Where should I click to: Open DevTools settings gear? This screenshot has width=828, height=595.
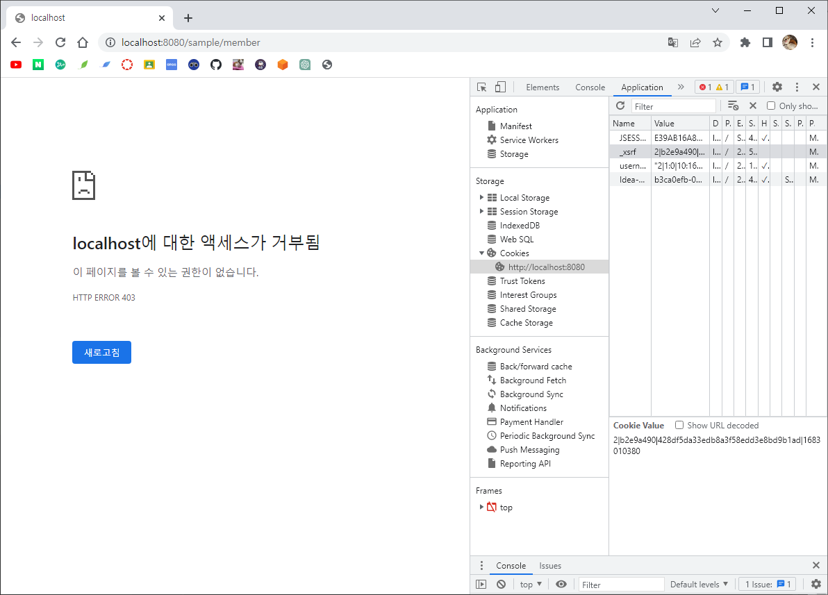pyautogui.click(x=777, y=87)
